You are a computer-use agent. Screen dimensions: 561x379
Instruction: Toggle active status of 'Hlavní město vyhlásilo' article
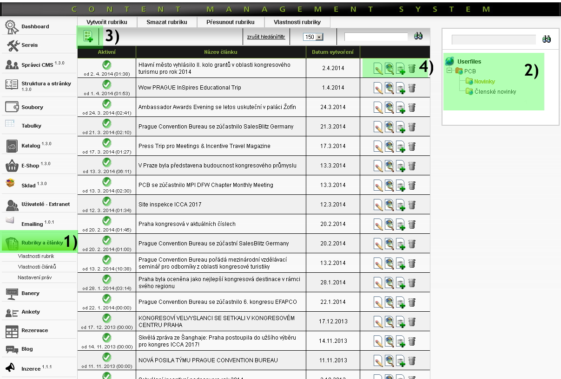click(106, 65)
